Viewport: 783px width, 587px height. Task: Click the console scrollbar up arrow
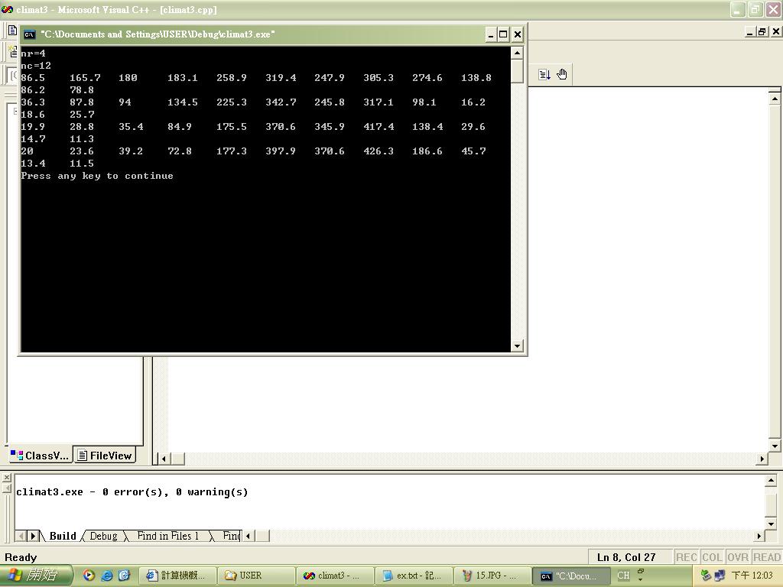[x=518, y=53]
